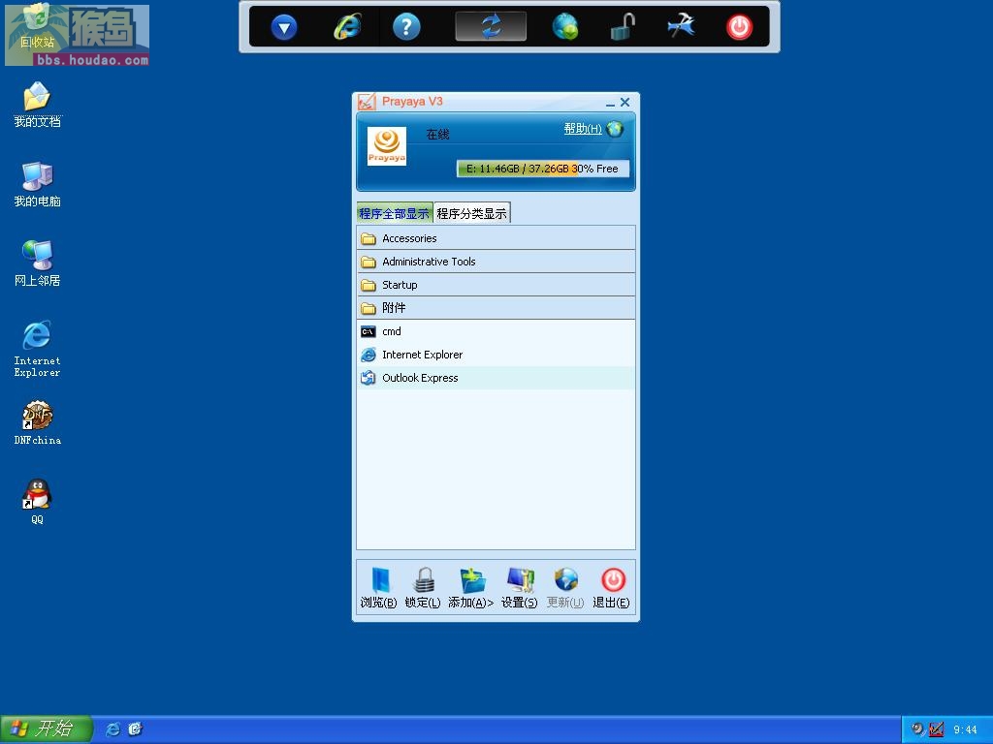Launch cmd from program list

496,331
